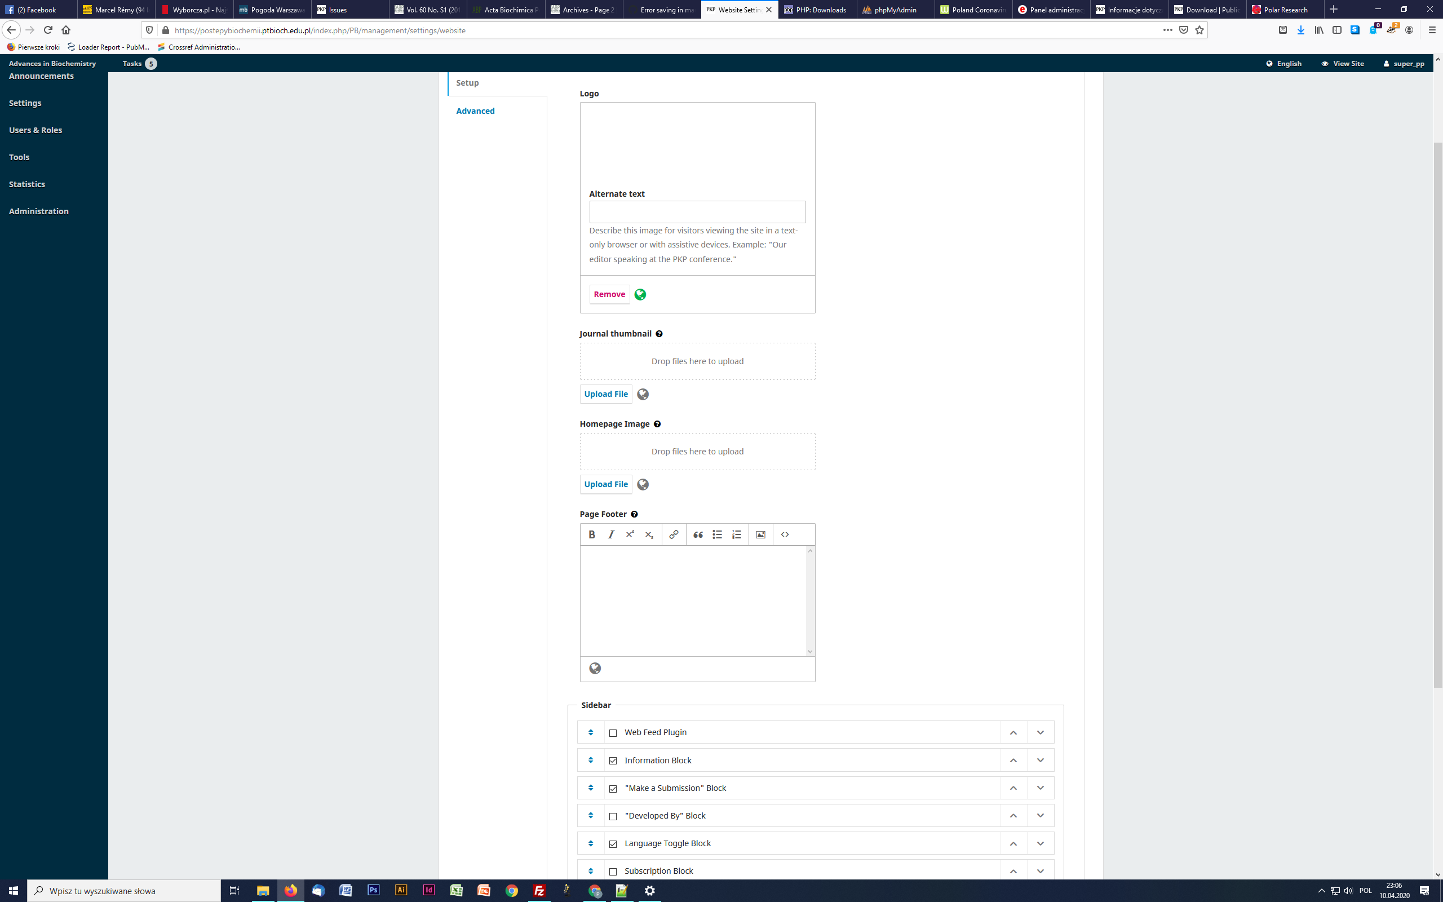The image size is (1443, 902).
Task: Open help for Homepage Image
Action: click(x=657, y=424)
